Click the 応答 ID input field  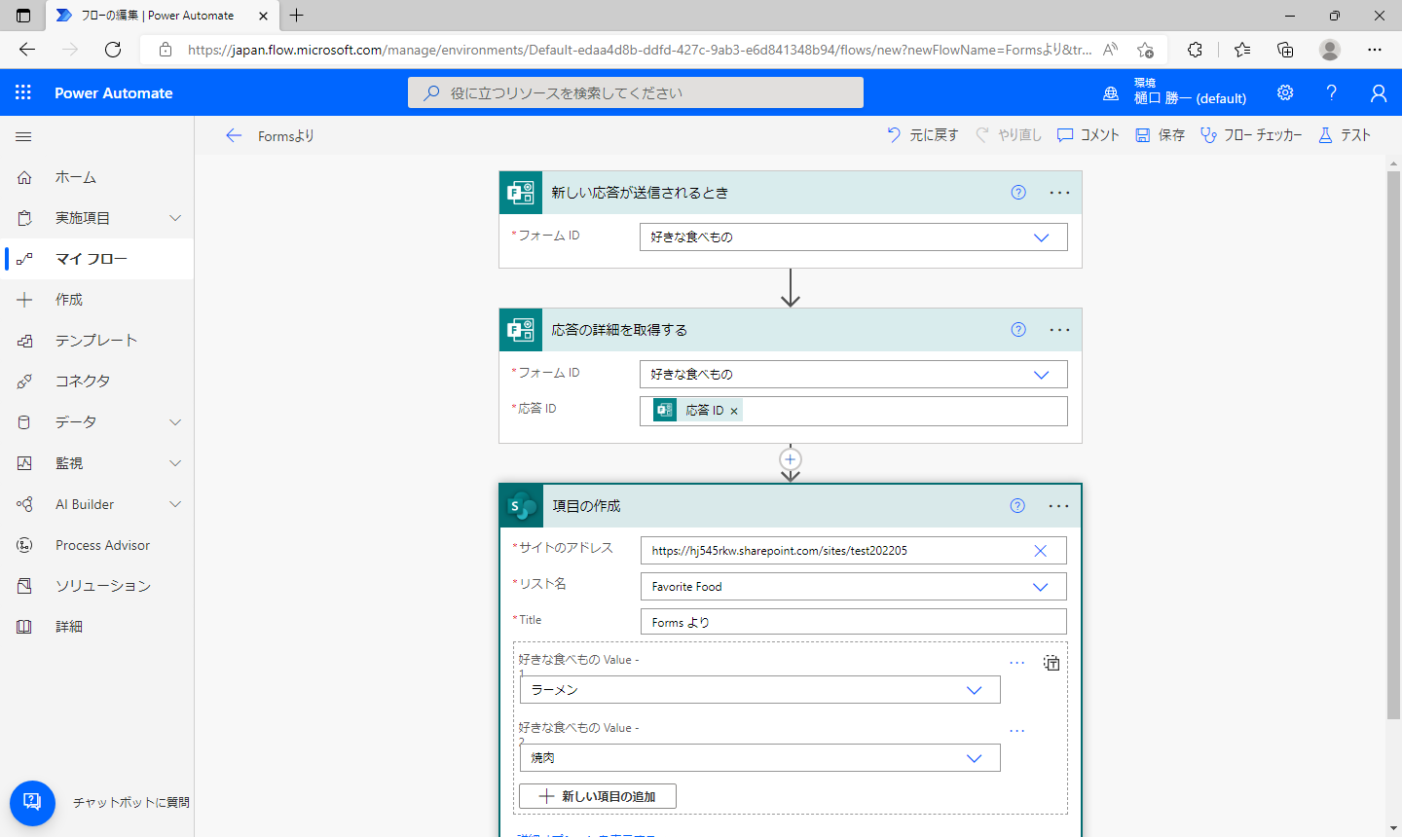853,411
